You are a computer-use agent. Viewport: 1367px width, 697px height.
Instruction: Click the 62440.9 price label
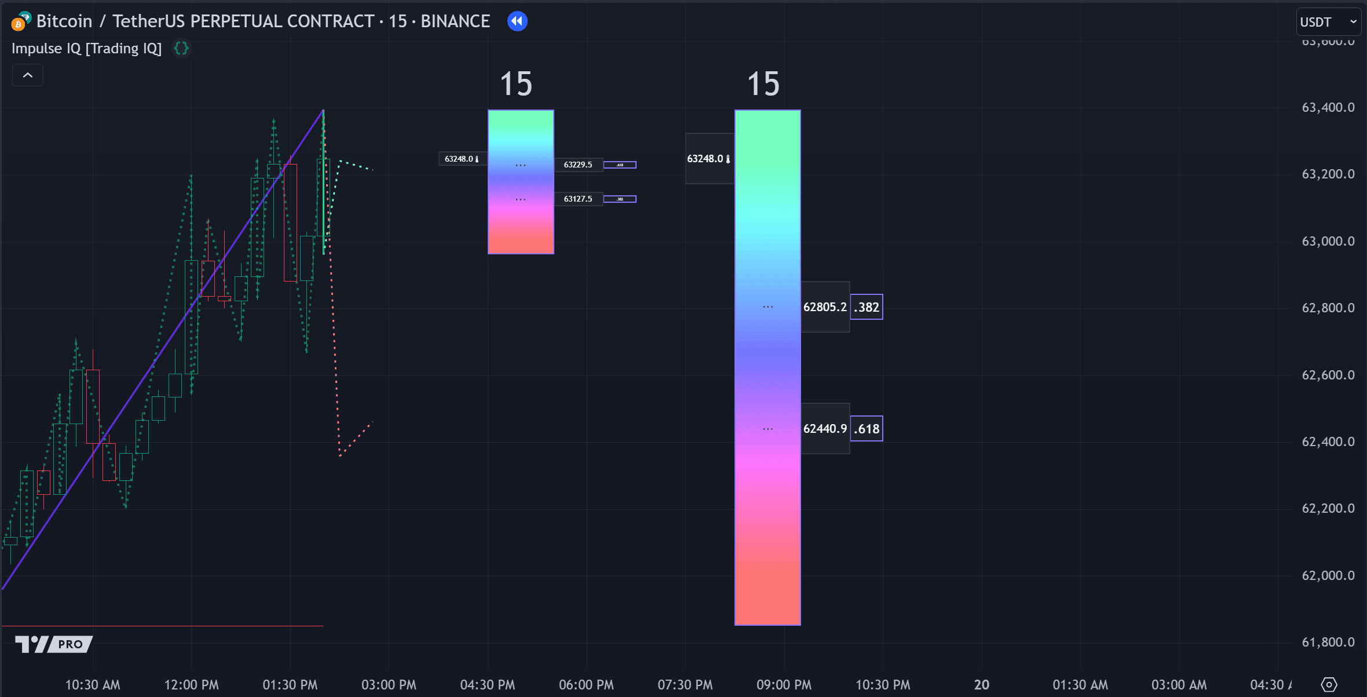point(825,429)
